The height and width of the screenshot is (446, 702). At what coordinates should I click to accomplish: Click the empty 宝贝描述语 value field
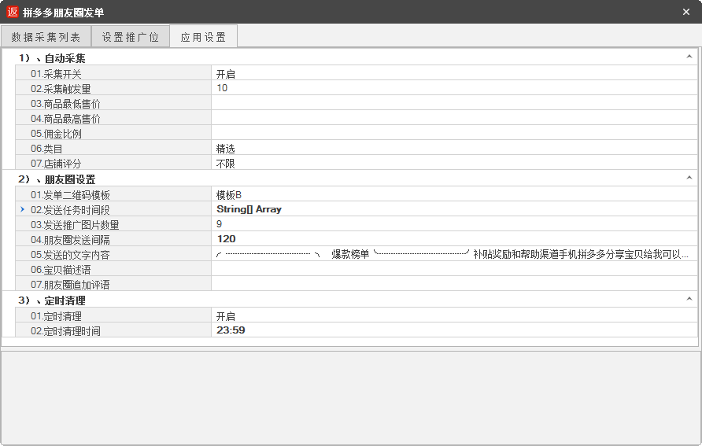tap(454, 269)
